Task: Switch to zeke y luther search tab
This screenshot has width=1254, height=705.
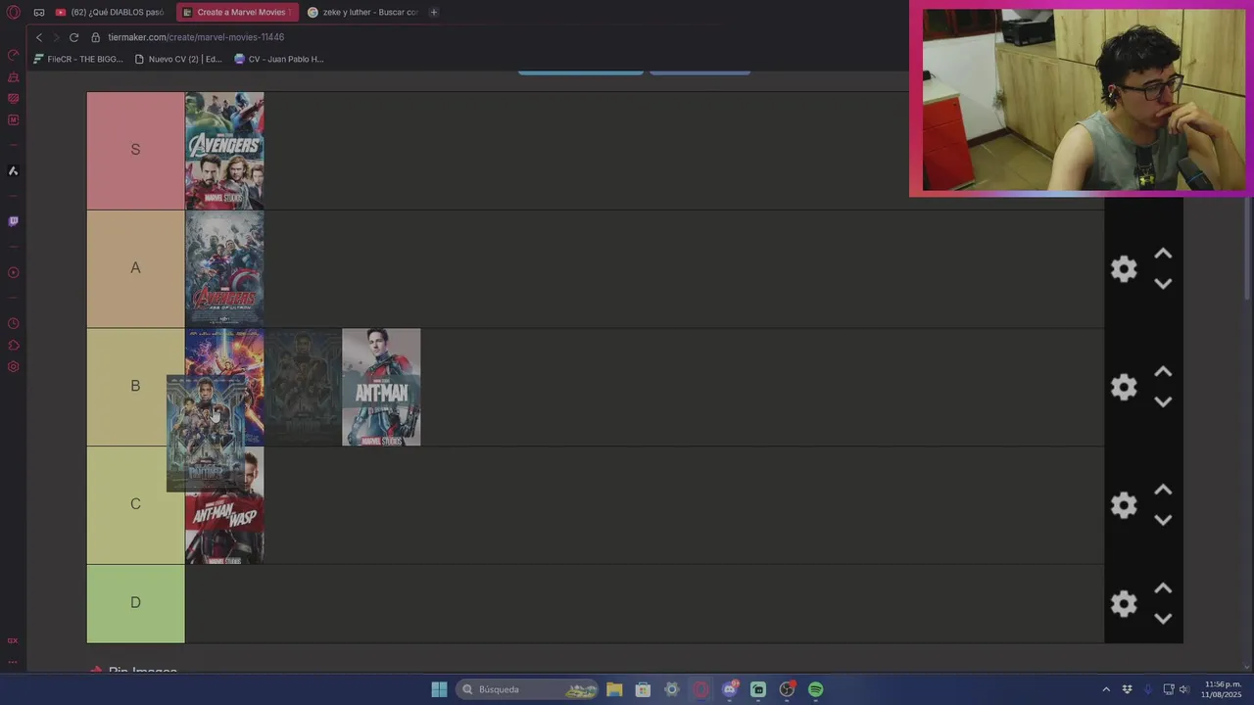Action: tap(362, 12)
